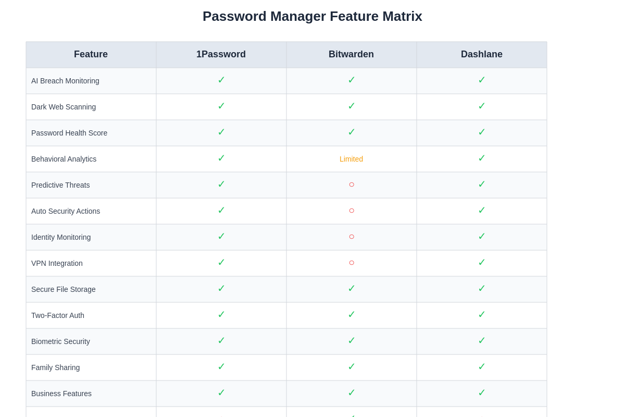Click 1Password's checkmark for Biometric Security
This screenshot has width=625, height=417.
coord(221,341)
